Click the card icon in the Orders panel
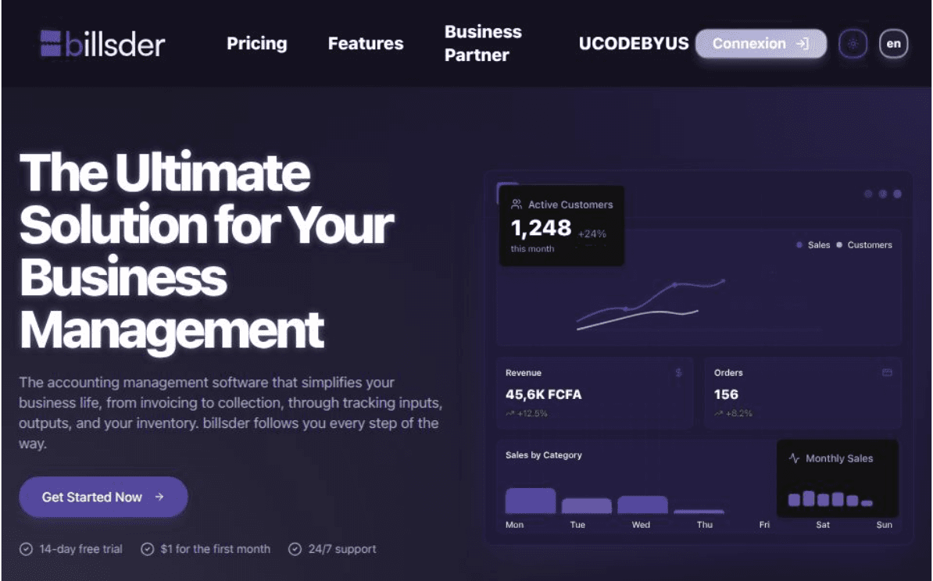This screenshot has width=933, height=581. [887, 372]
